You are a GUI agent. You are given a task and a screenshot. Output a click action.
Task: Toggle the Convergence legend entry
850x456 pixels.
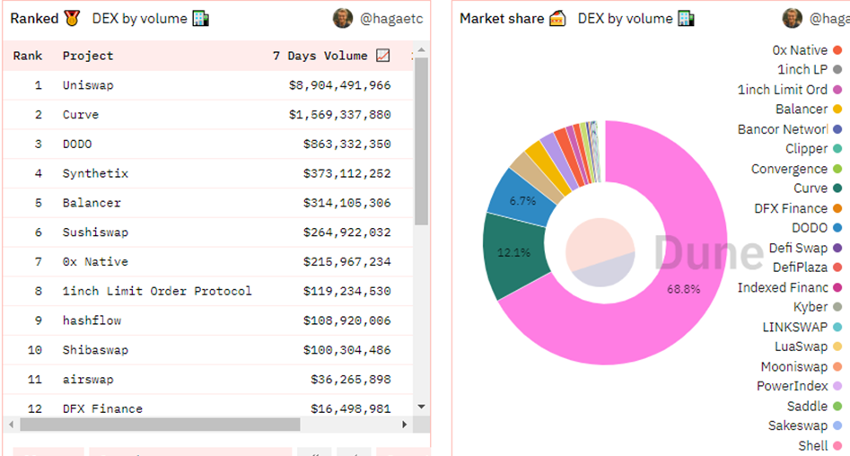click(x=796, y=169)
